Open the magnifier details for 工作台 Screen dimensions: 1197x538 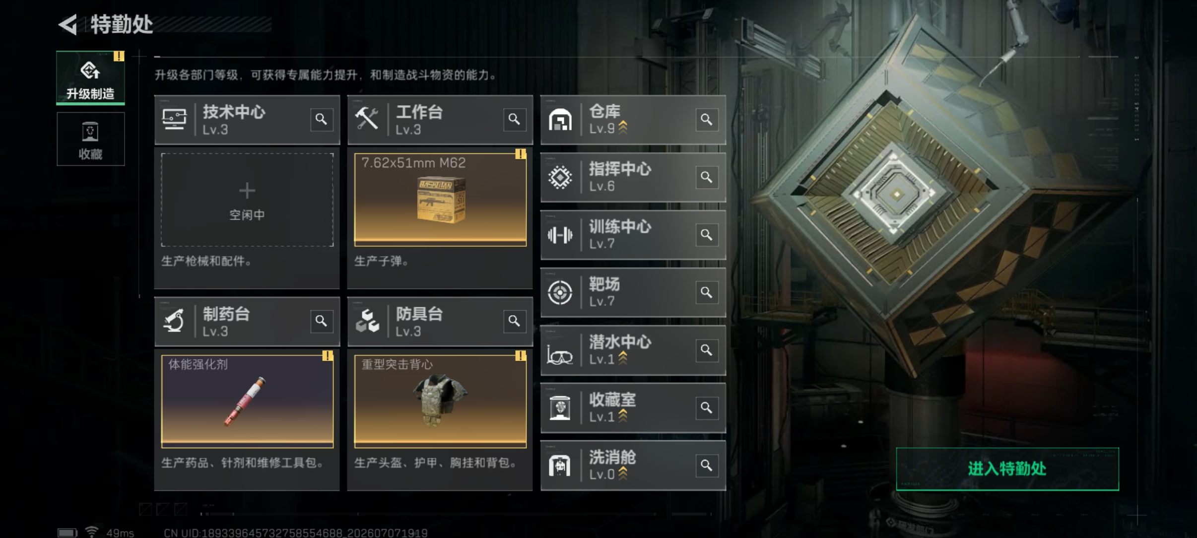pos(514,120)
